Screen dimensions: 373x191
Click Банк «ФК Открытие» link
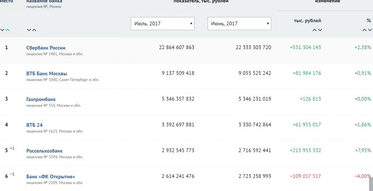coord(51,177)
